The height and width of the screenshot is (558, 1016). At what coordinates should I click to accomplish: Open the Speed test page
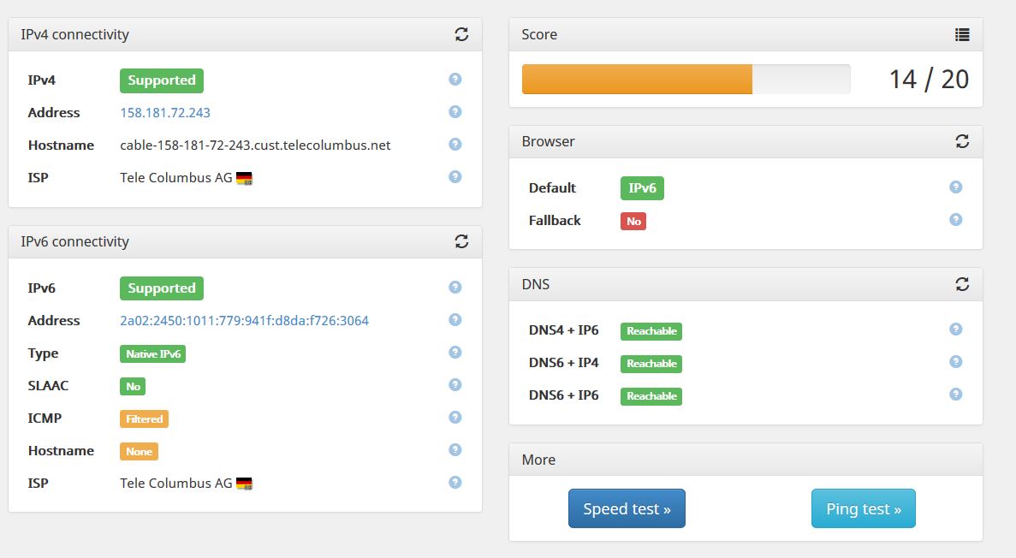coord(627,509)
